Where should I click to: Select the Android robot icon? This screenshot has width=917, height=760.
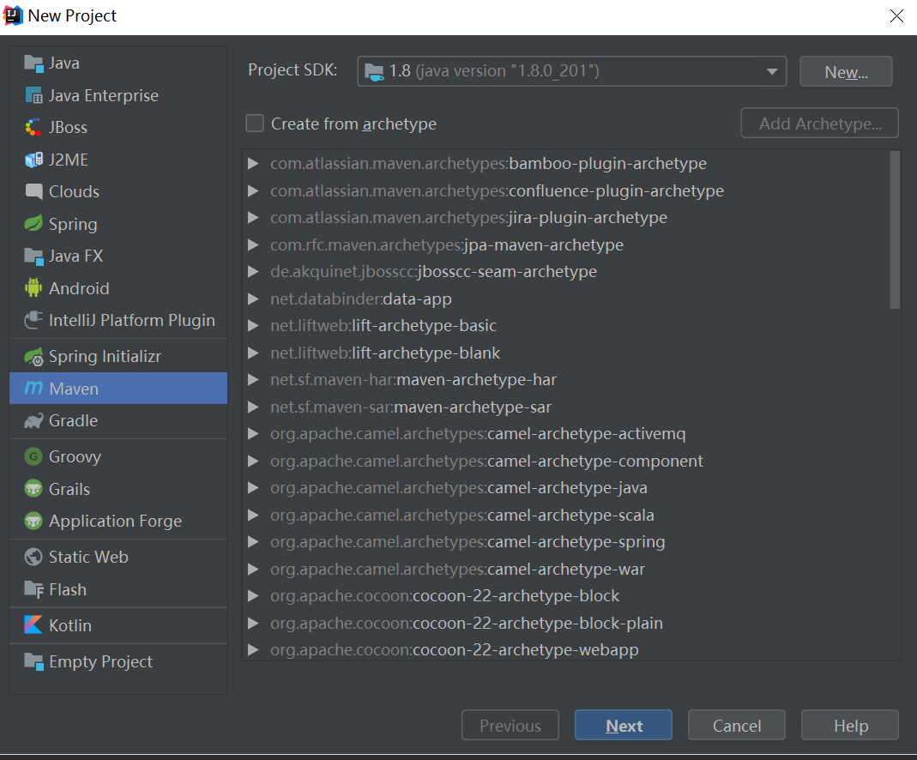33,288
